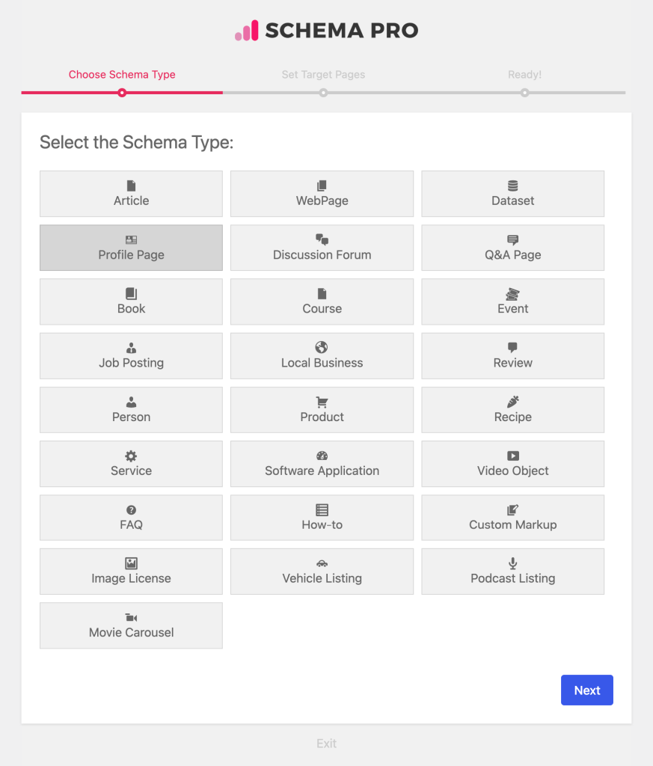
Task: Click the Set Target Pages progress dot
Action: click(323, 93)
